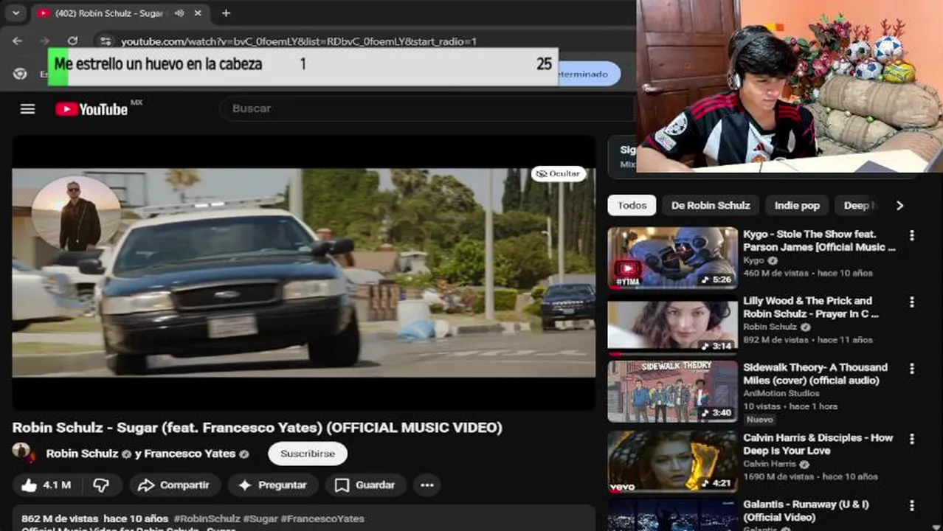Open site info icon left of the URL
The height and width of the screenshot is (531, 943).
coord(106,41)
